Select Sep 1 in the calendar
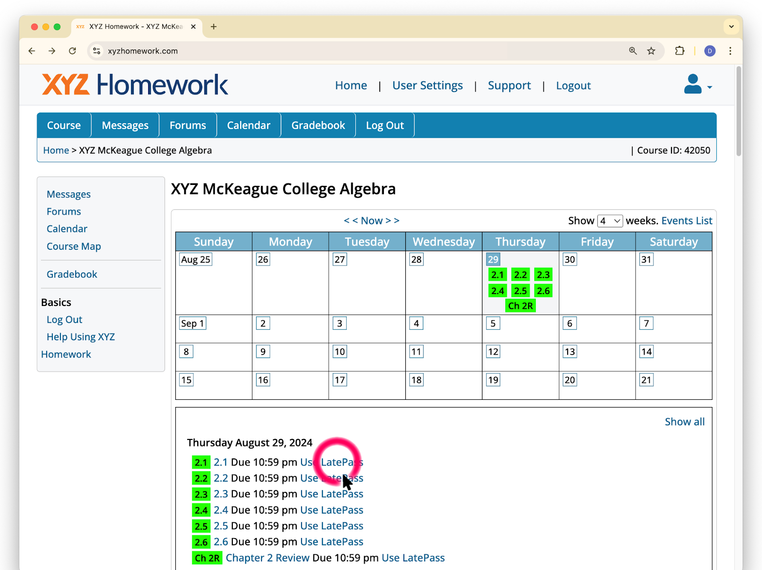The height and width of the screenshot is (570, 762). (x=192, y=324)
